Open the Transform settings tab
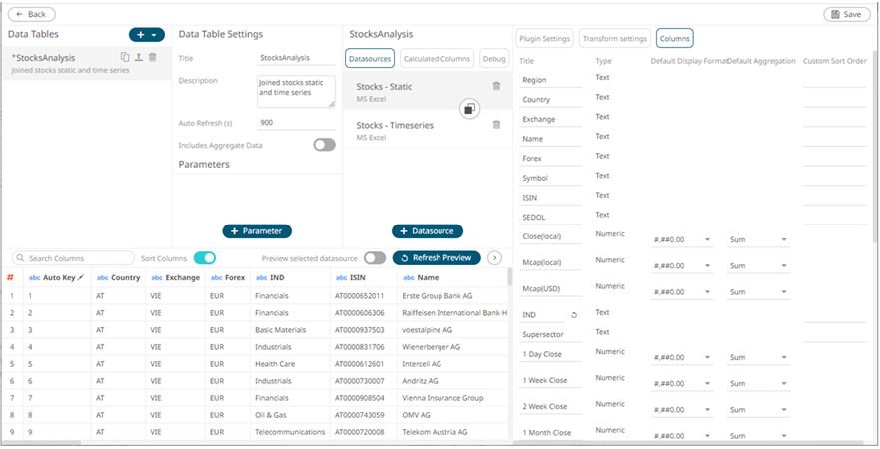880x449 pixels. pyautogui.click(x=614, y=39)
